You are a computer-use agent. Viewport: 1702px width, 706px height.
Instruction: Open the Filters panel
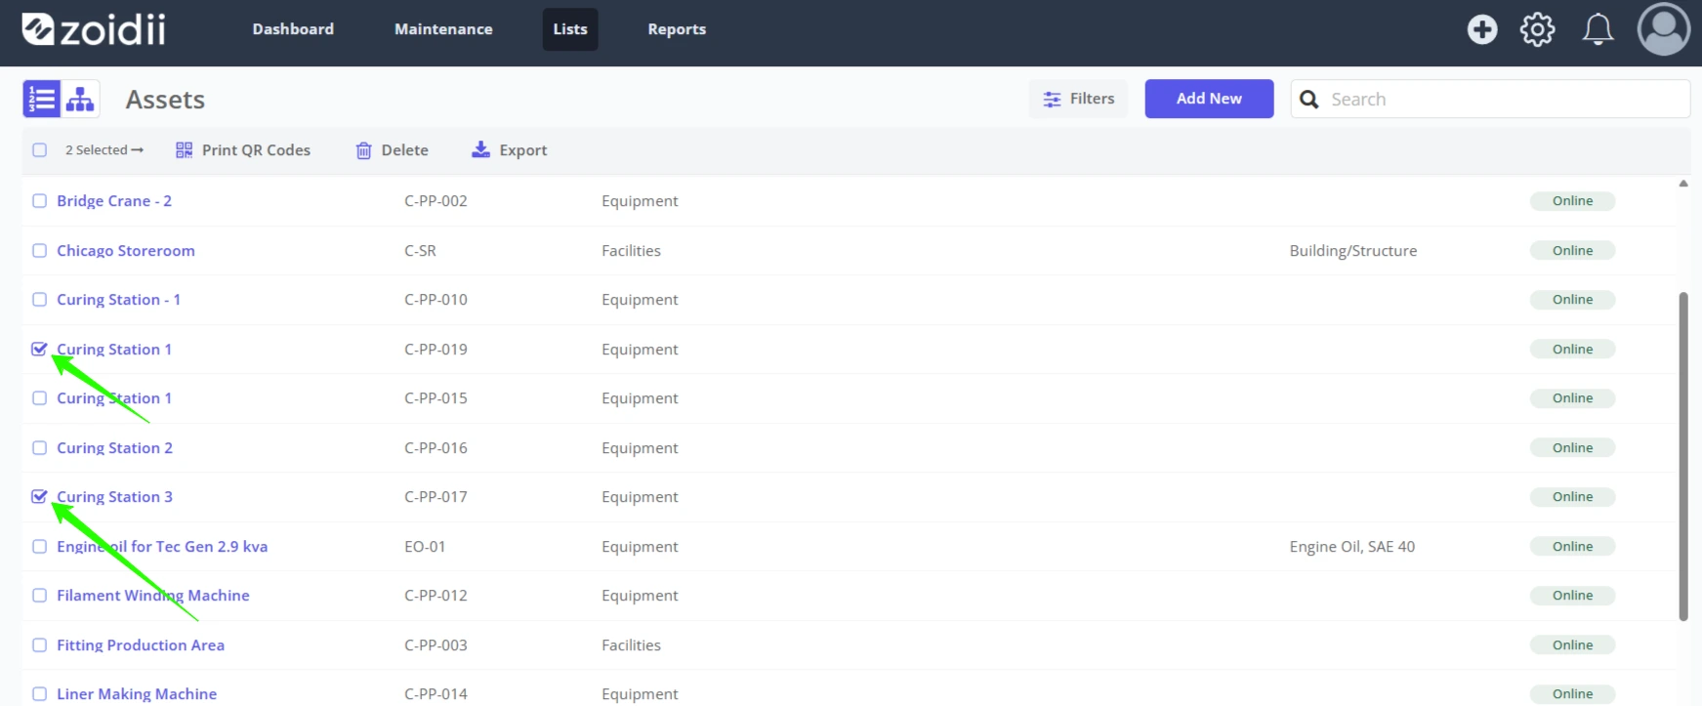(x=1078, y=99)
